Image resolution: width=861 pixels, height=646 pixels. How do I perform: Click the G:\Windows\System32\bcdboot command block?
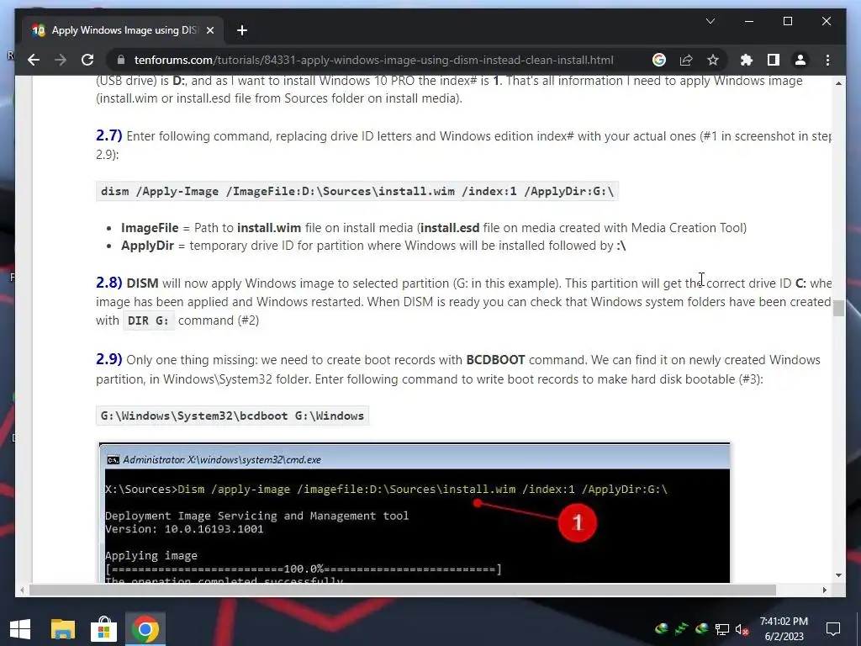click(232, 416)
